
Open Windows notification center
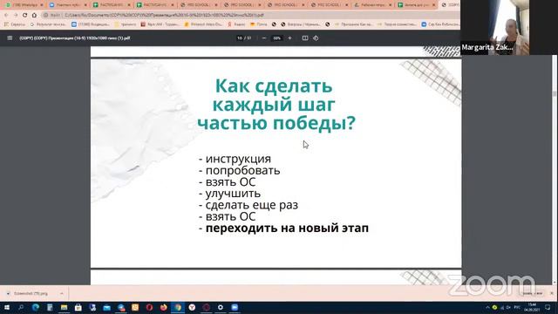(x=548, y=308)
